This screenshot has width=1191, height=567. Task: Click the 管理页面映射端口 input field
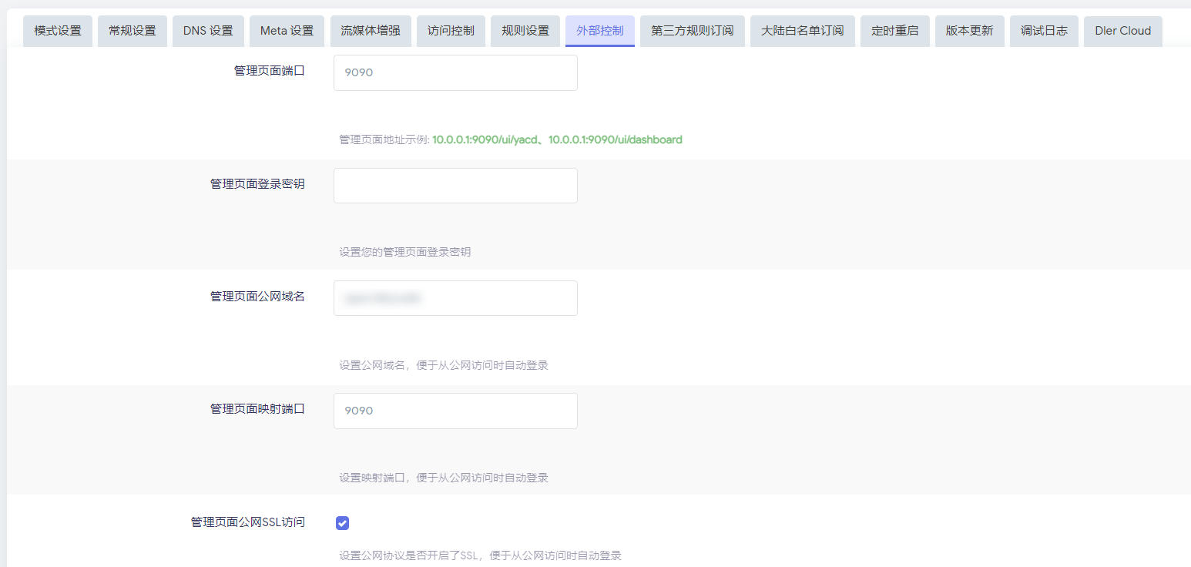(x=455, y=411)
